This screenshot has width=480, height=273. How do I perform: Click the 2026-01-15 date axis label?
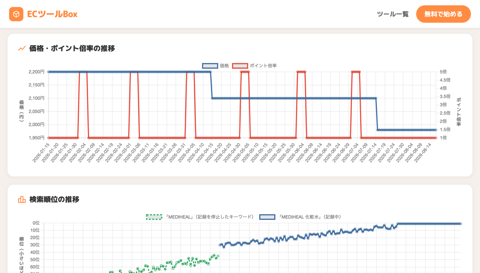pos(41,153)
